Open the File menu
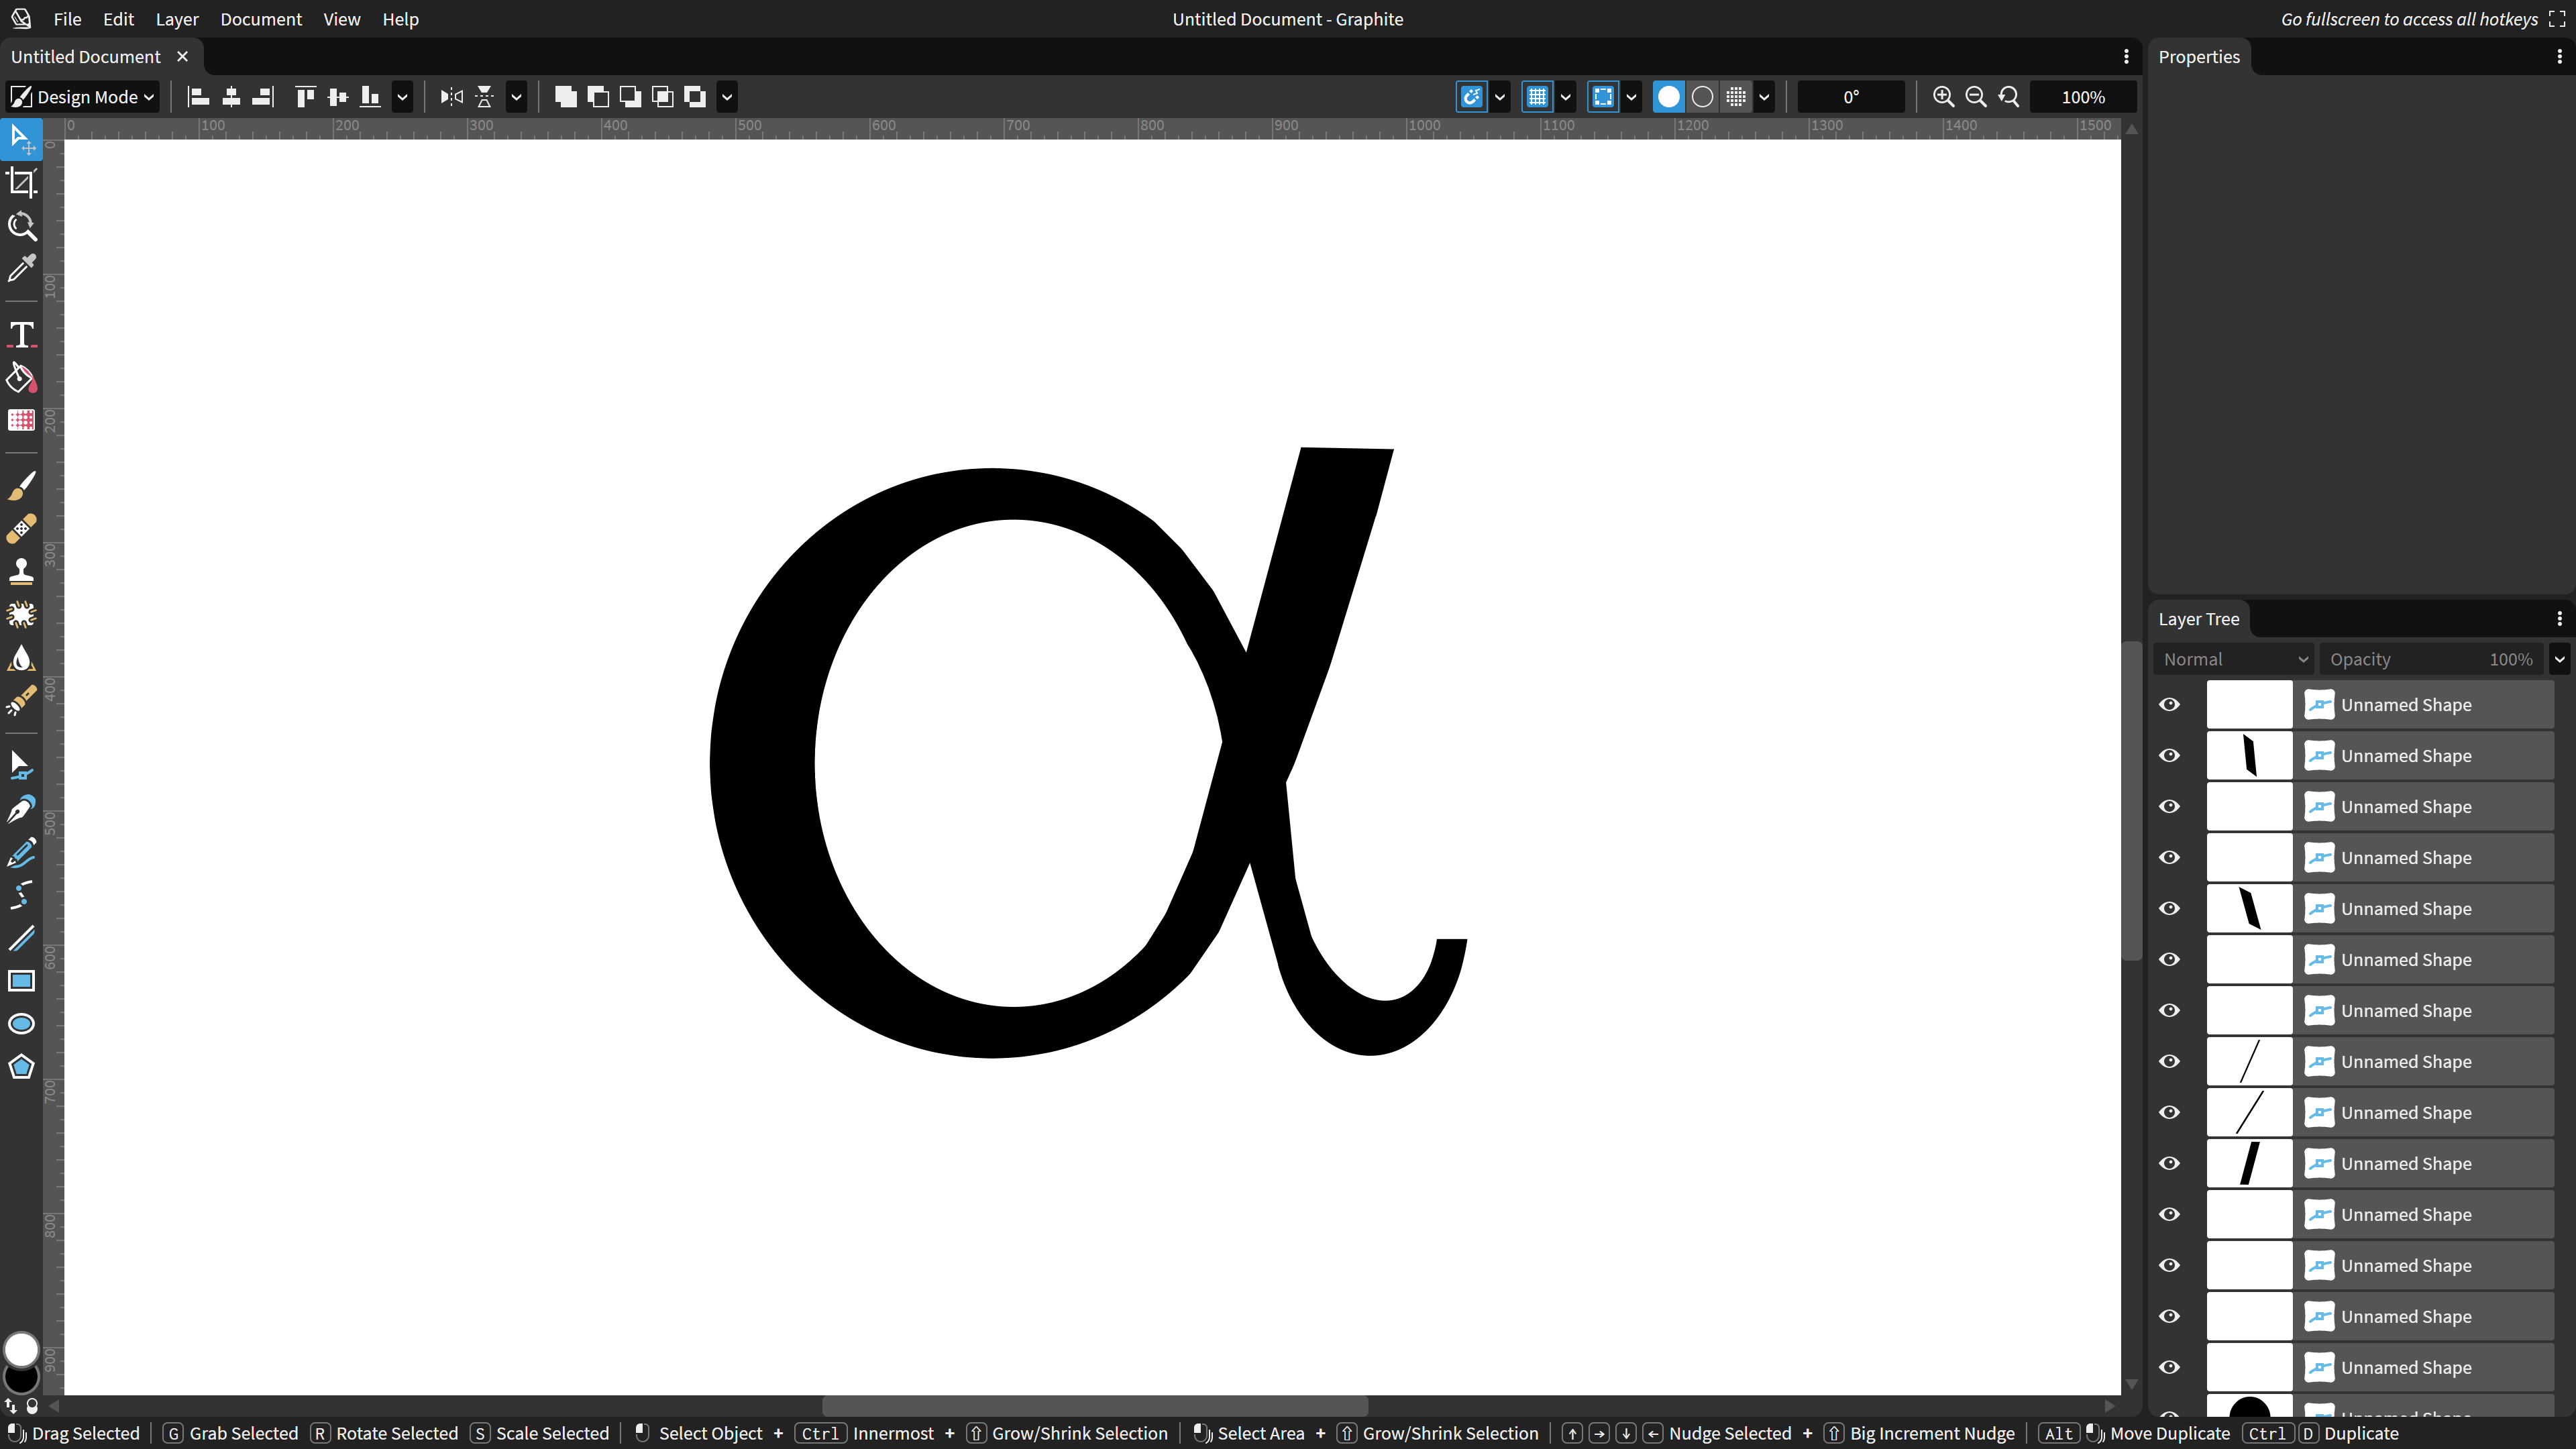Screen dimensions: 2576x1449 coord(67,19)
